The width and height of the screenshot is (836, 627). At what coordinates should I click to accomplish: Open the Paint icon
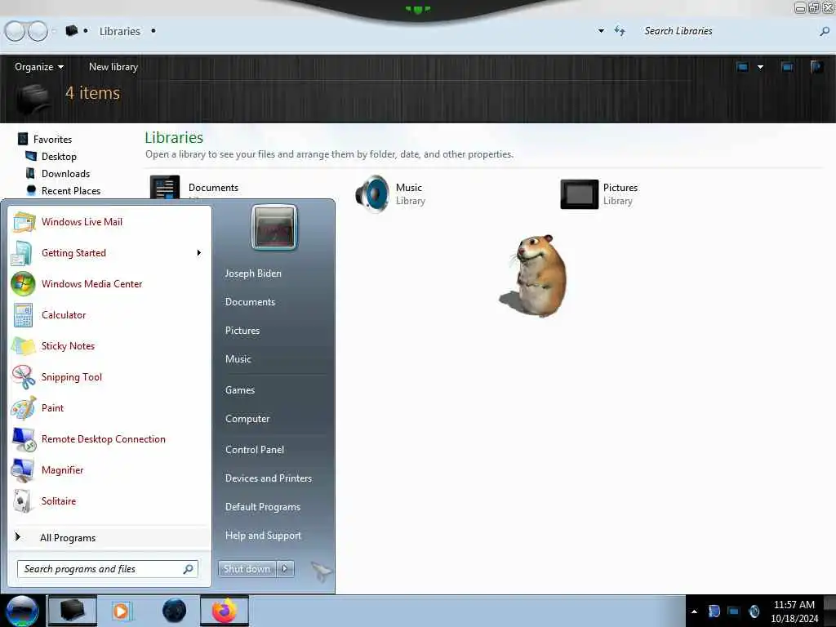(22, 408)
